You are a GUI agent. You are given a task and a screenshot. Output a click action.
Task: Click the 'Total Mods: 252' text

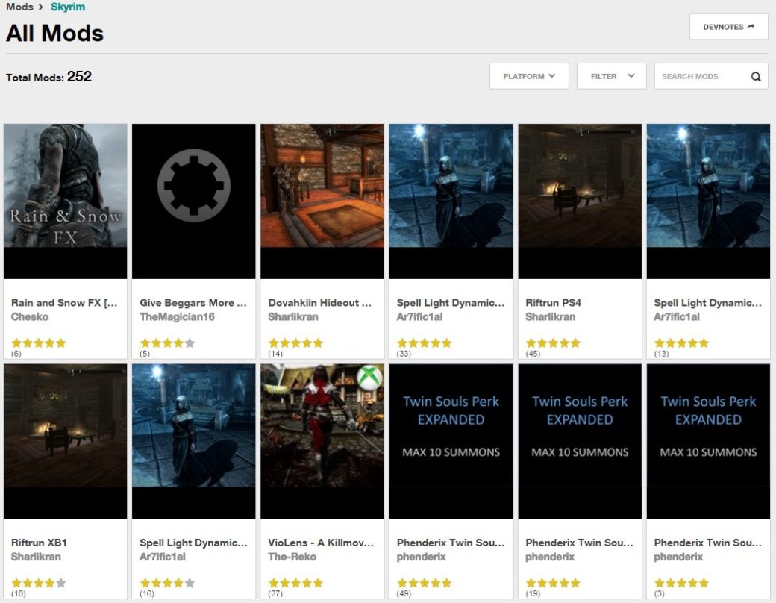coord(49,77)
